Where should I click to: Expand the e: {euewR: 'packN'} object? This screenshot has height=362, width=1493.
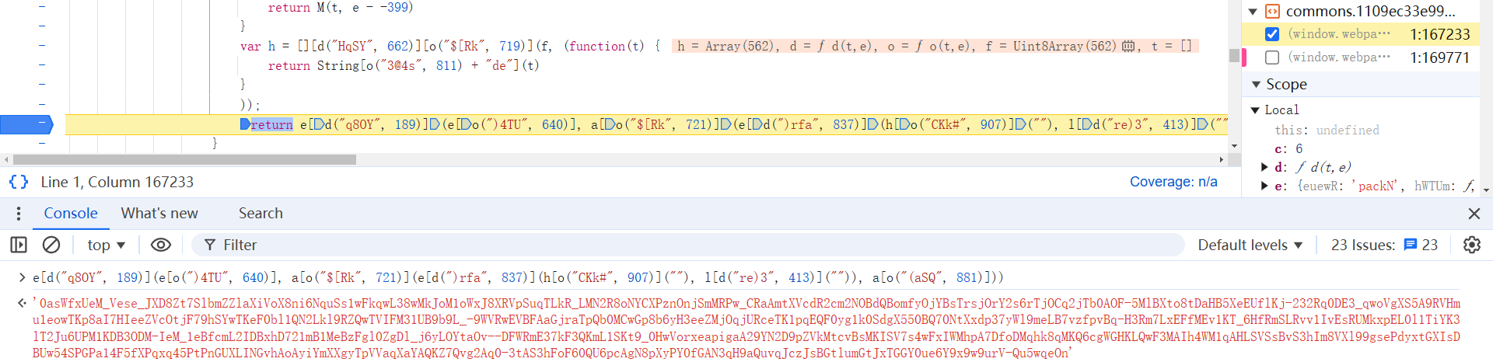pyautogui.click(x=1264, y=186)
